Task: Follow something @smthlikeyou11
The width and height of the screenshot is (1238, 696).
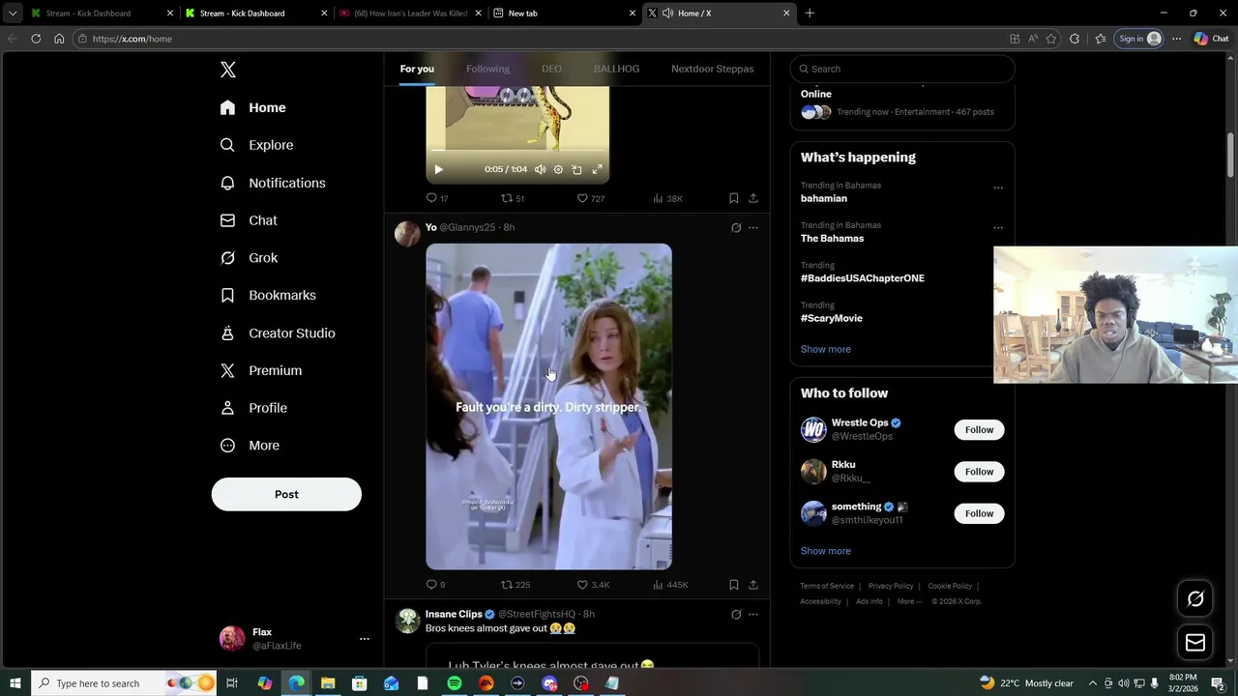Action: pos(979,513)
